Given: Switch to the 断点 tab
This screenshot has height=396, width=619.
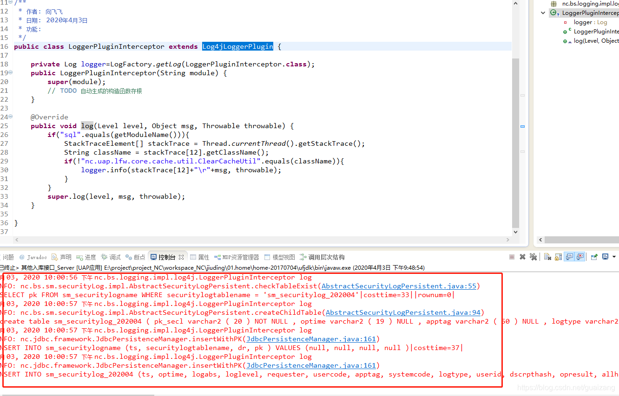Looking at the screenshot, I should 136,257.
